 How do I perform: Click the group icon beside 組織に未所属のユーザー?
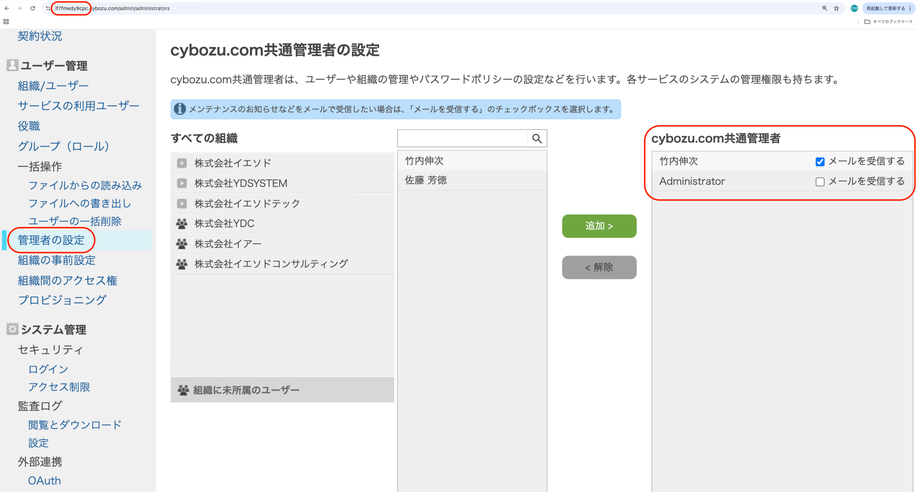183,390
